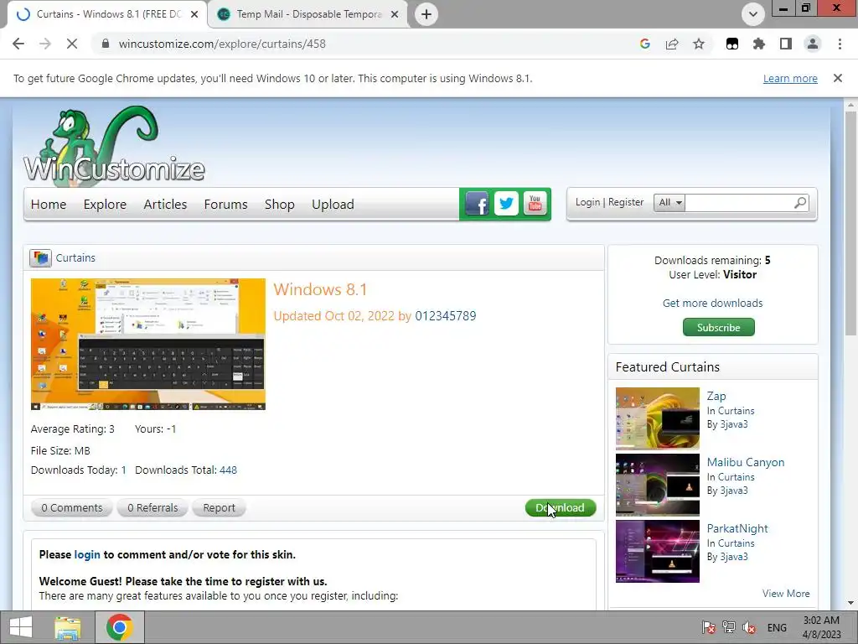Viewport: 858px width, 644px height.
Task: Open the Forums menu item
Action: (225, 205)
